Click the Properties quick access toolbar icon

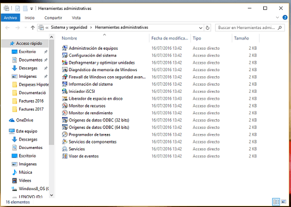[x=17, y=8]
